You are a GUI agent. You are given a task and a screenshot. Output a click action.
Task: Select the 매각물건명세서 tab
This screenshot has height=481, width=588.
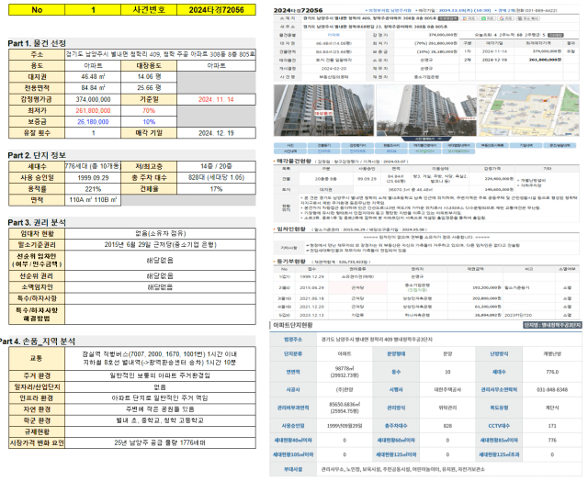point(424,145)
